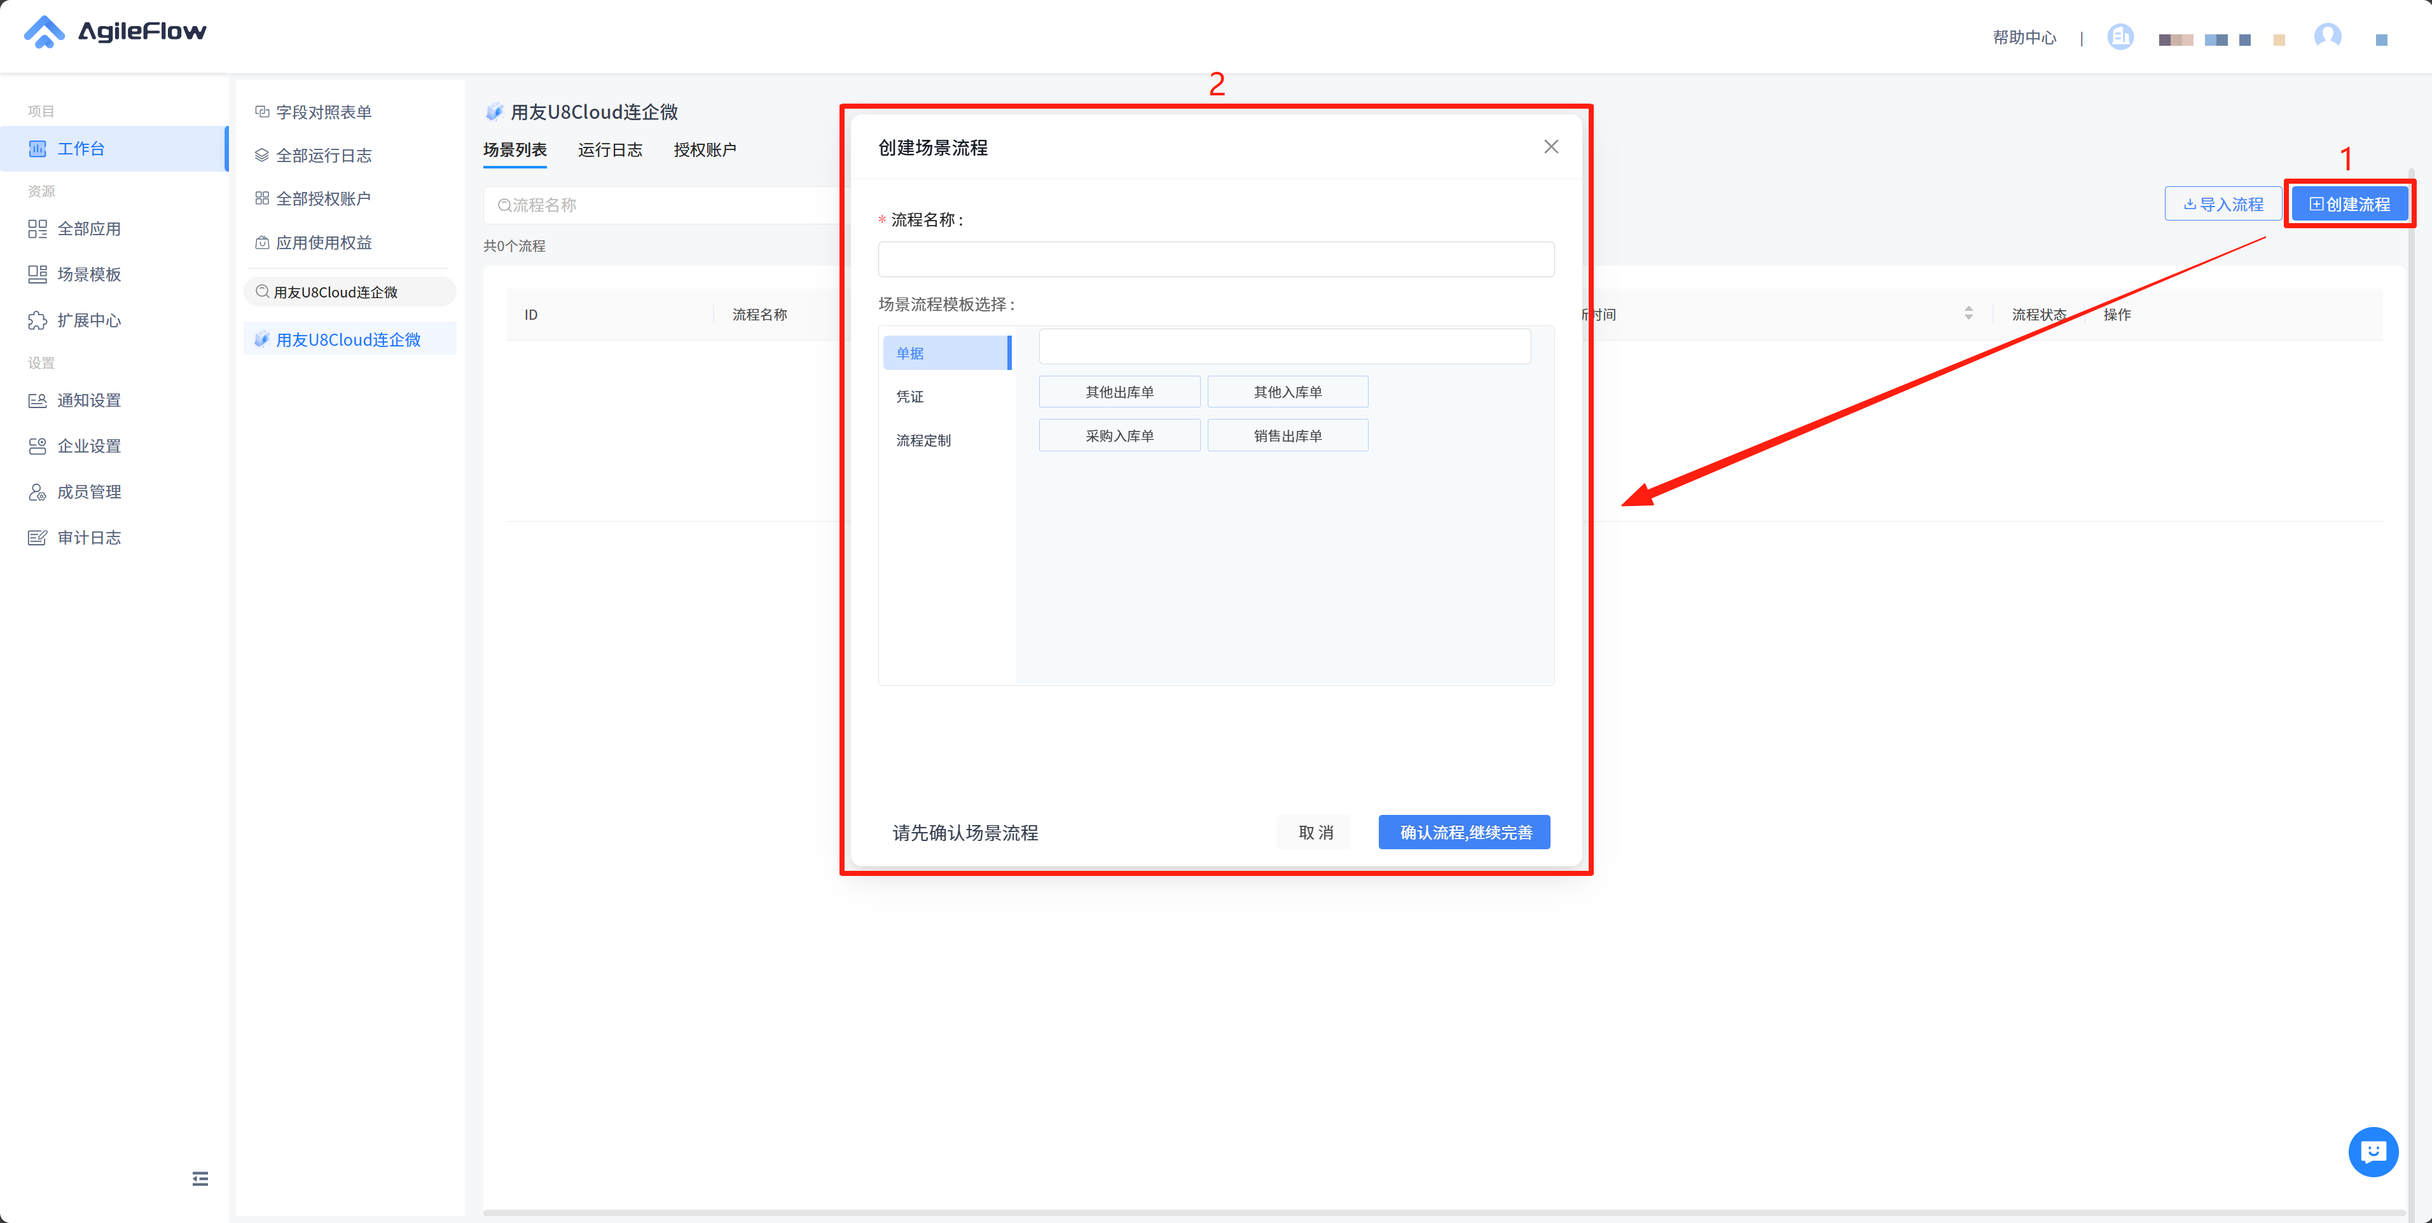Toggle the time column sort arrows

pos(1968,313)
